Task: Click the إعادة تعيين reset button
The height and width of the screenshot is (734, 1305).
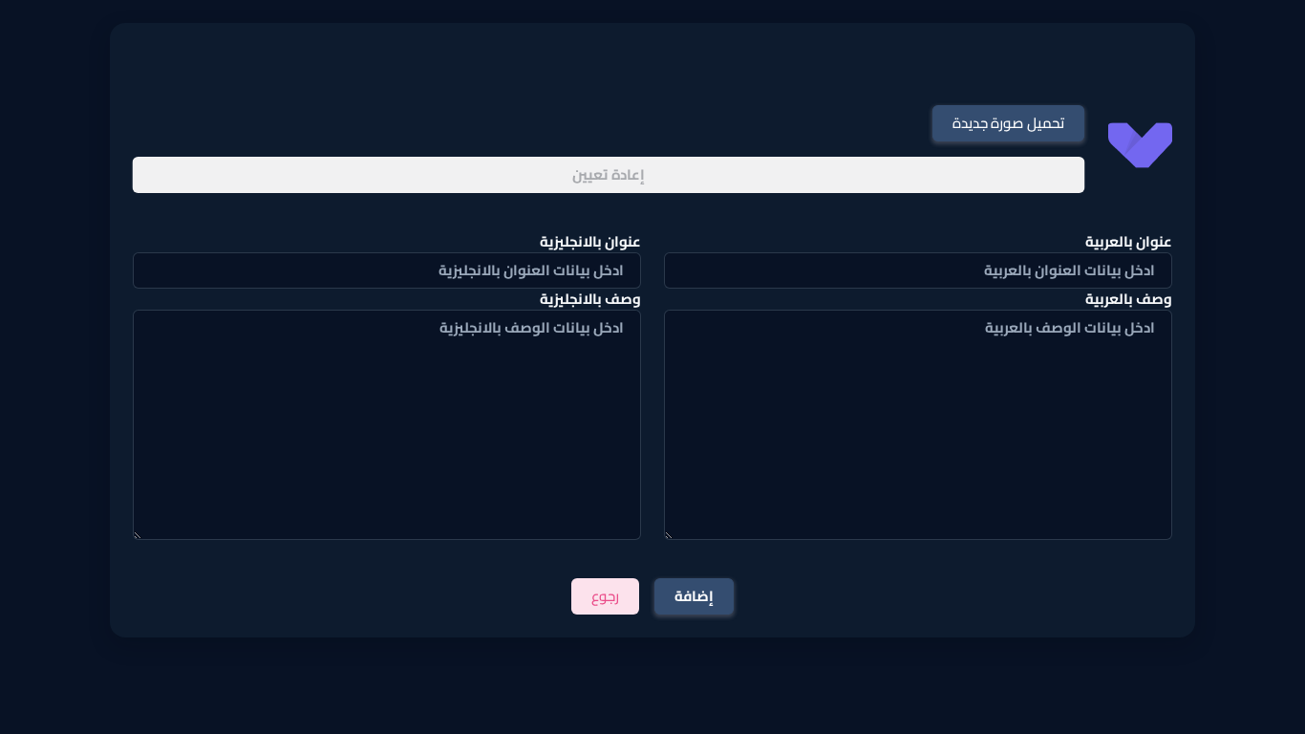Action: (x=609, y=175)
